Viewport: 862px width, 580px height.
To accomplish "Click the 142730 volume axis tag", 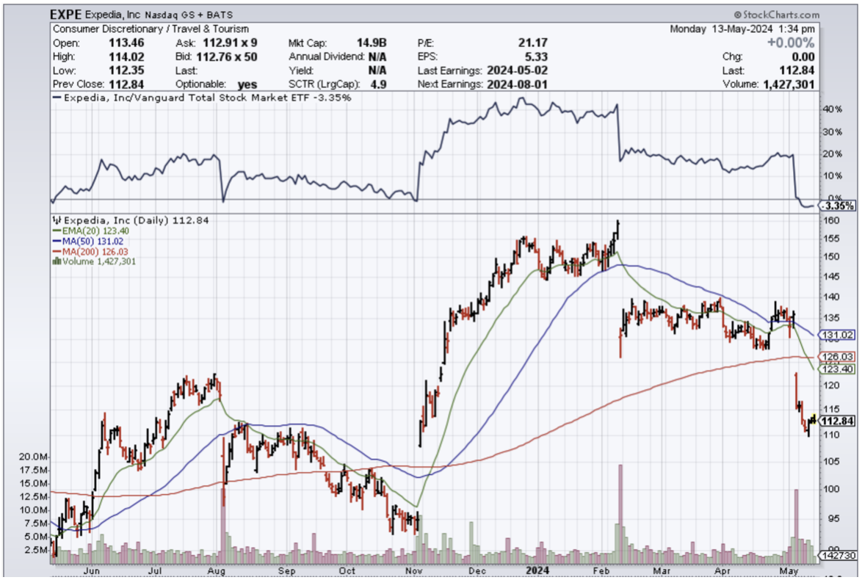I will coord(838,556).
